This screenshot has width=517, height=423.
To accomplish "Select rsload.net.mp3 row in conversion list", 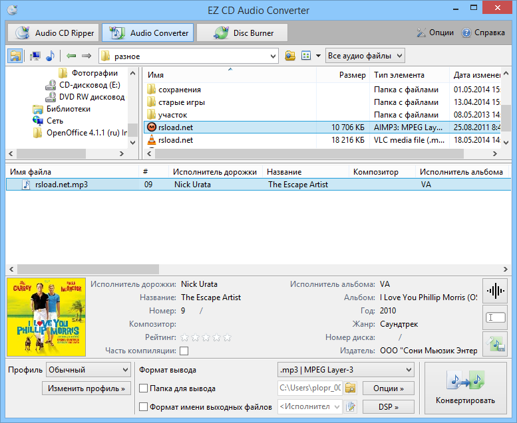I will [x=258, y=185].
